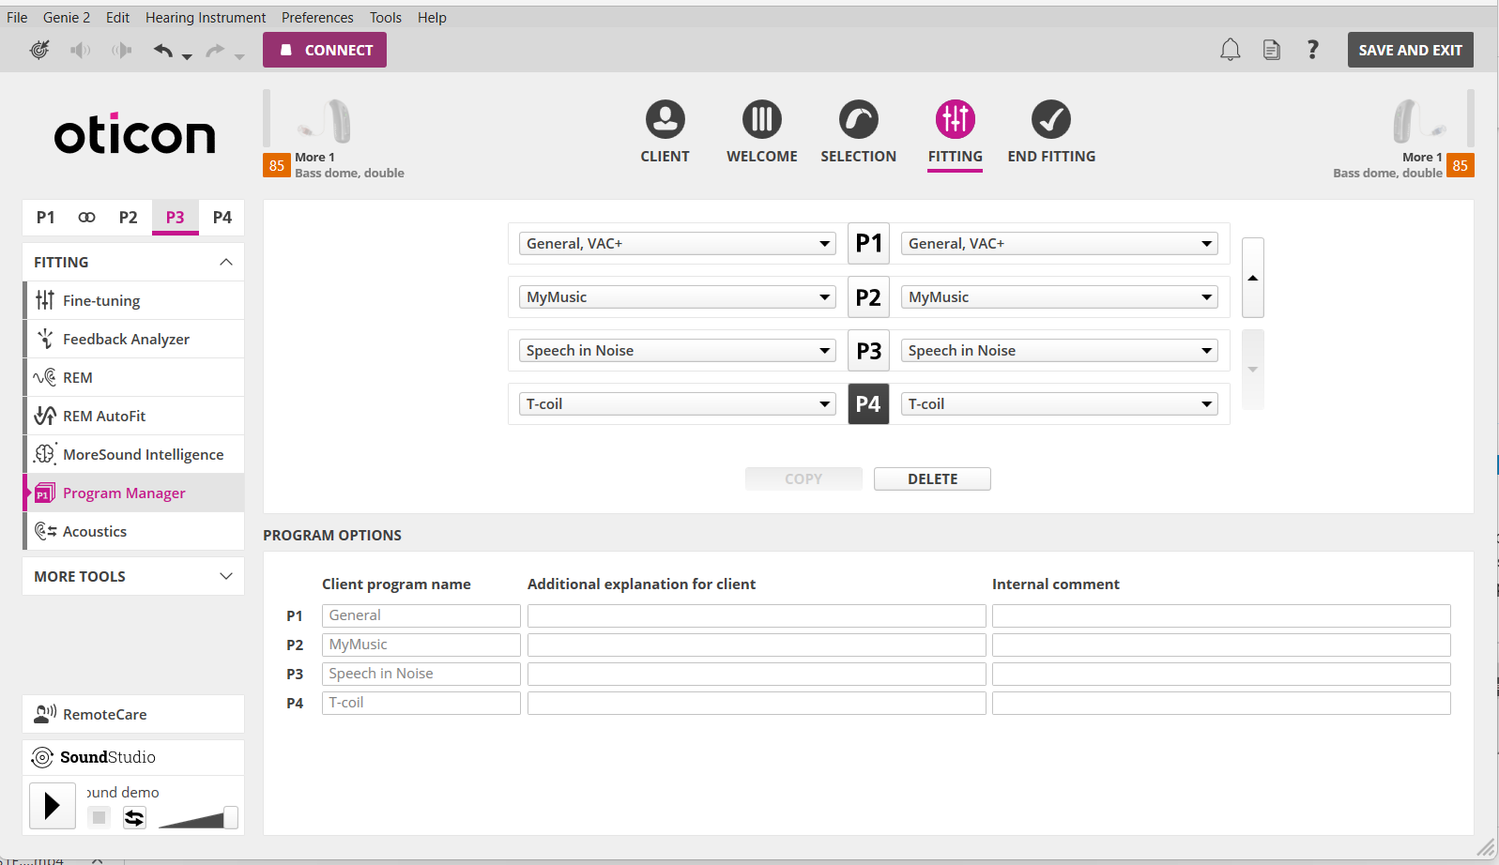The image size is (1499, 865).
Task: Adjust the sound demo volume slider
Action: pyautogui.click(x=230, y=817)
